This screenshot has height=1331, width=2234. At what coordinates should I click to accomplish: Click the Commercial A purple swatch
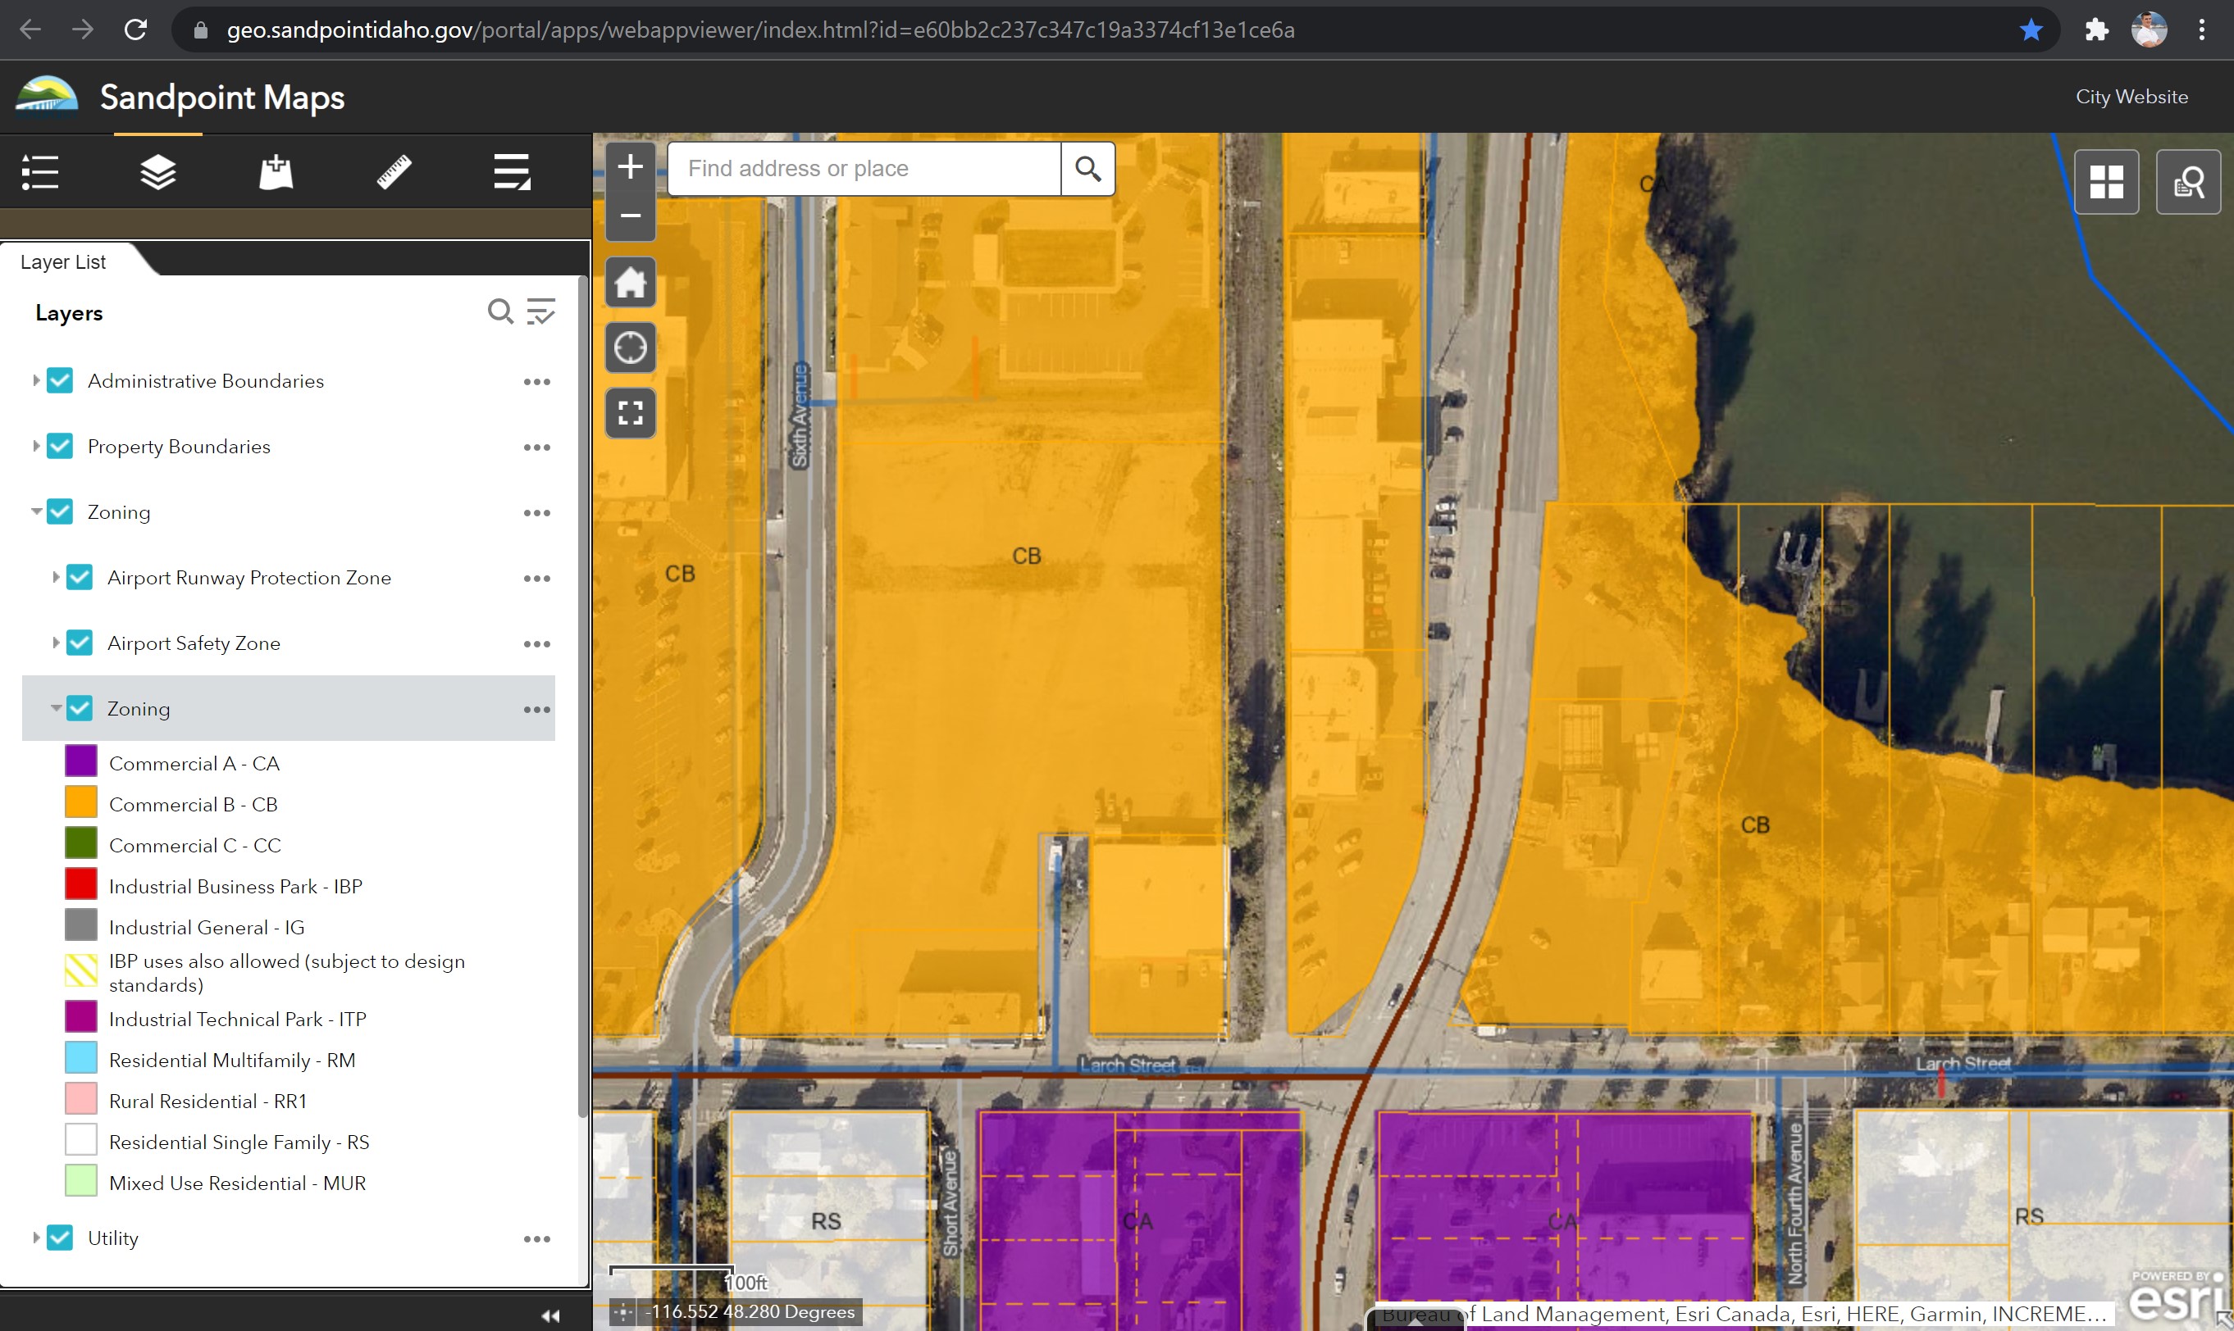(x=80, y=762)
